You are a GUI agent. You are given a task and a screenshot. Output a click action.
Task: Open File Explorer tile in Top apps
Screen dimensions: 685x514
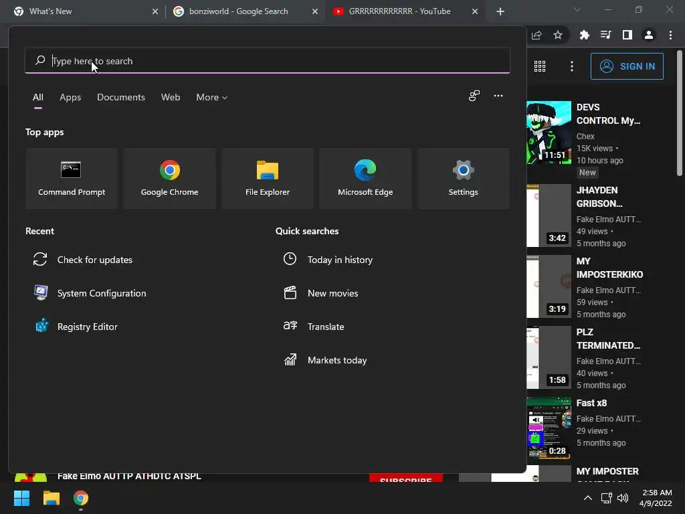(268, 178)
